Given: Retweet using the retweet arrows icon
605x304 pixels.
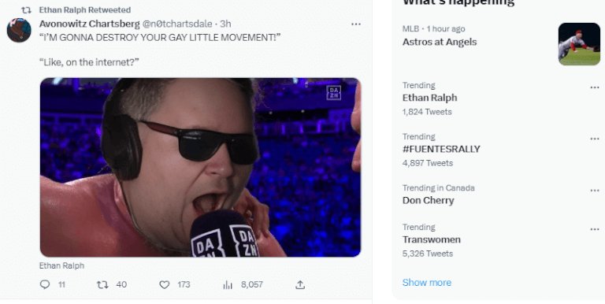Looking at the screenshot, I should pos(102,285).
